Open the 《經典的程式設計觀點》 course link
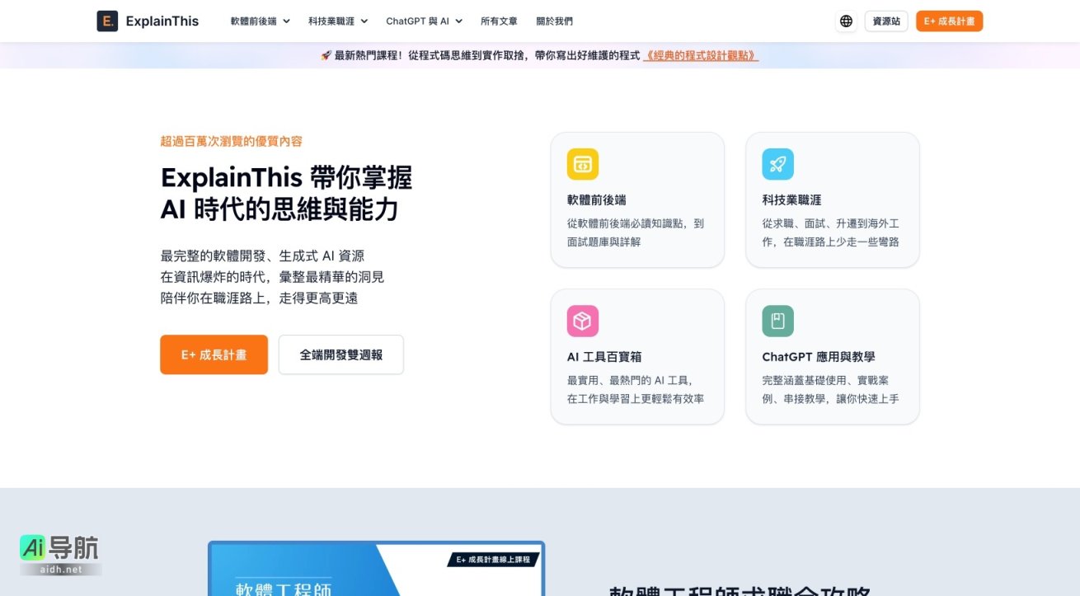 pyautogui.click(x=700, y=55)
